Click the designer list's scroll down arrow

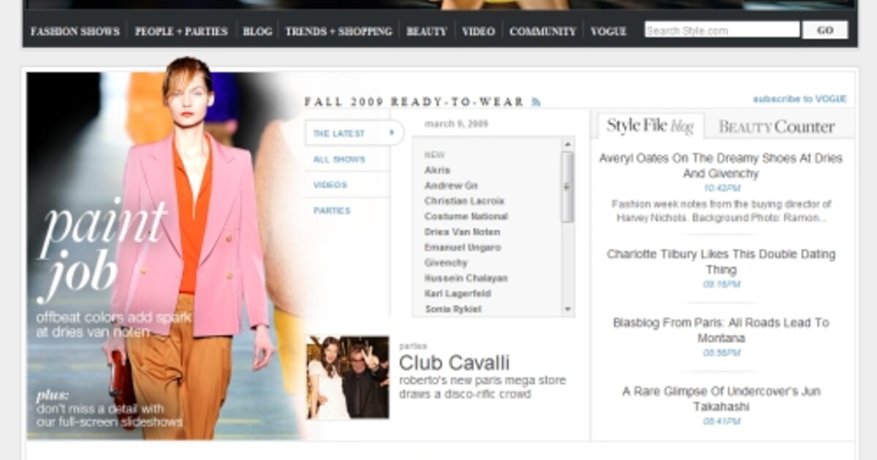(568, 310)
